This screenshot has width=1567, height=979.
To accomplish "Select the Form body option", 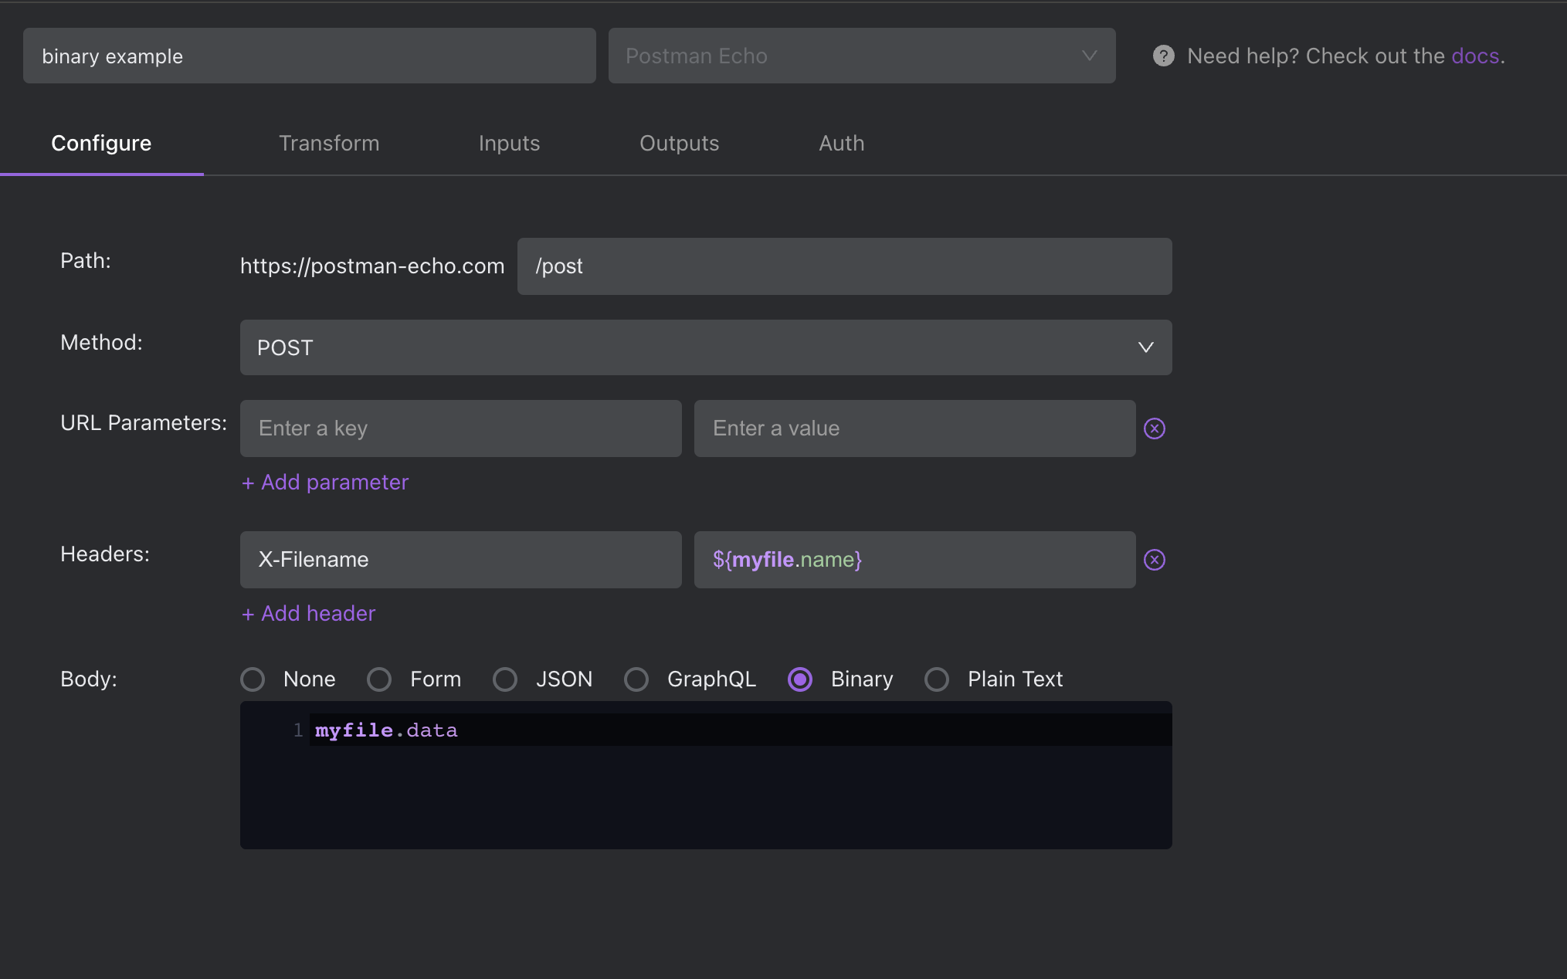I will tap(378, 679).
